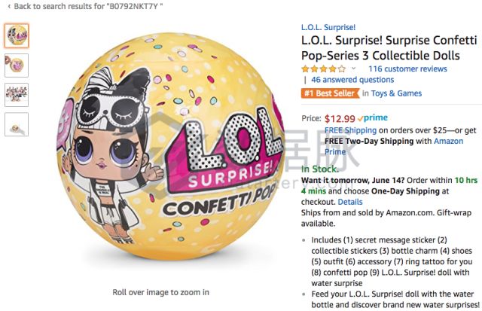Click the prime logo next to price
482x311 pixels.
(x=373, y=117)
